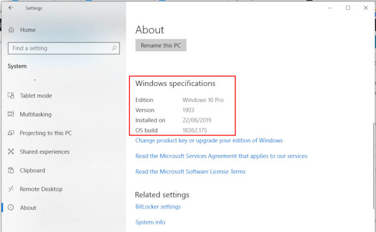Click the search magnifier icon
Viewport: 376px width, 232px height.
click(114, 48)
